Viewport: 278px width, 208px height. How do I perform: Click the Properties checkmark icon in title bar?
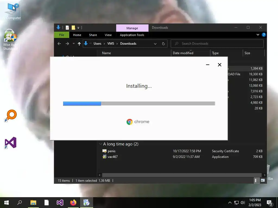pos(67,28)
